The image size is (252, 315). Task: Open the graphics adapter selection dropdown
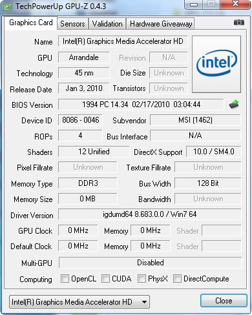pyautogui.click(x=79, y=302)
